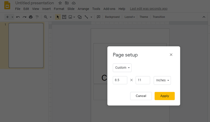The width and height of the screenshot is (210, 122).
Task: Expand the Custom size dropdown
Action: click(122, 68)
